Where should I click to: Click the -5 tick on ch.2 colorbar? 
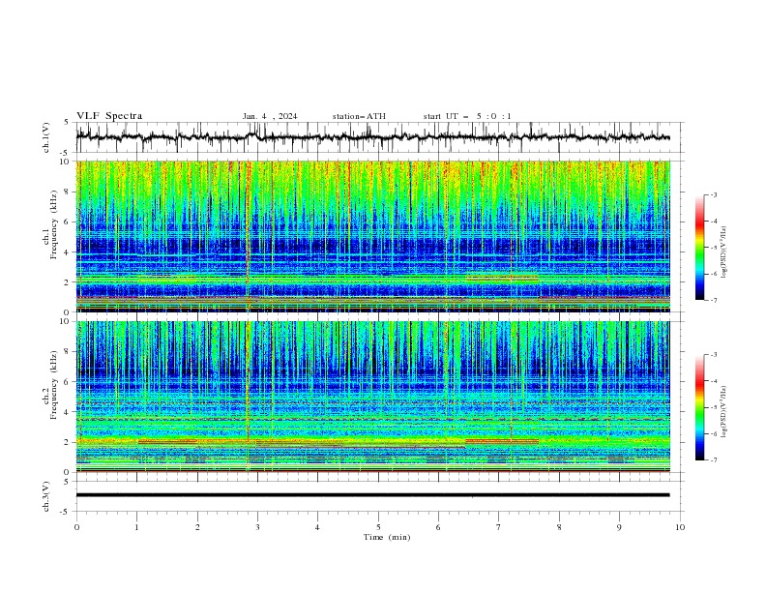(x=713, y=407)
